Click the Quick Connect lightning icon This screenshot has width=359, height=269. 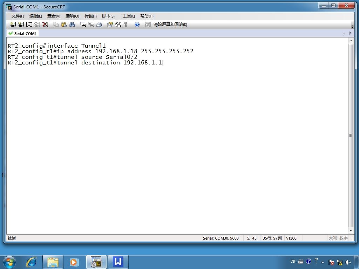pyautogui.click(x=21, y=25)
